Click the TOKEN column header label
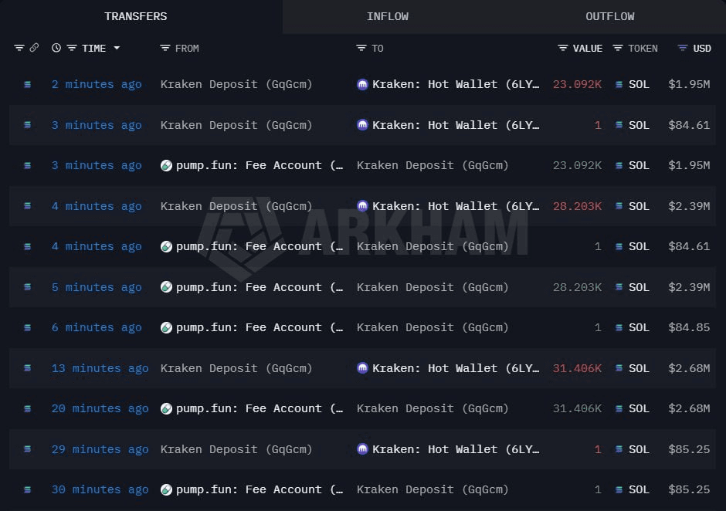The image size is (726, 511). pyautogui.click(x=643, y=48)
